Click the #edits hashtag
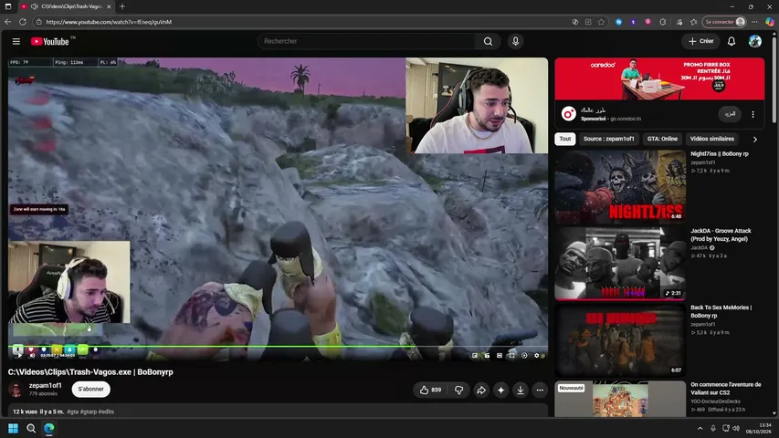Image resolution: width=779 pixels, height=438 pixels. (x=106, y=412)
